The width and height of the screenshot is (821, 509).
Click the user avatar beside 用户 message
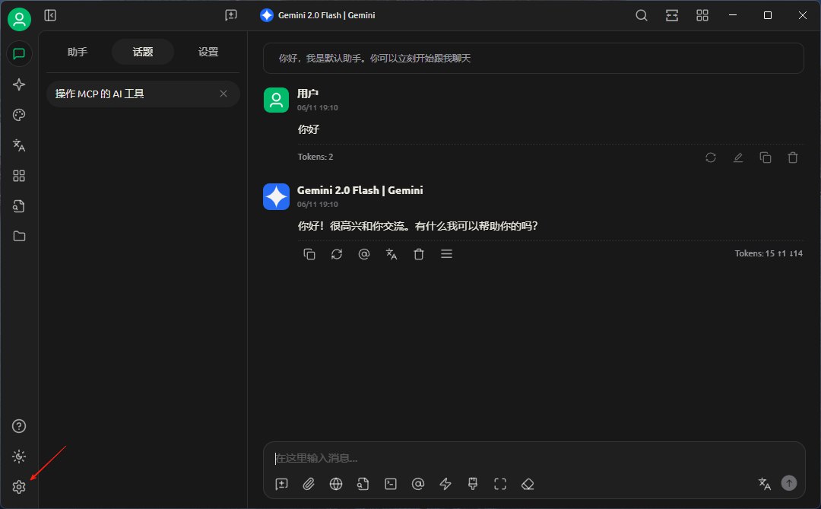(x=276, y=100)
